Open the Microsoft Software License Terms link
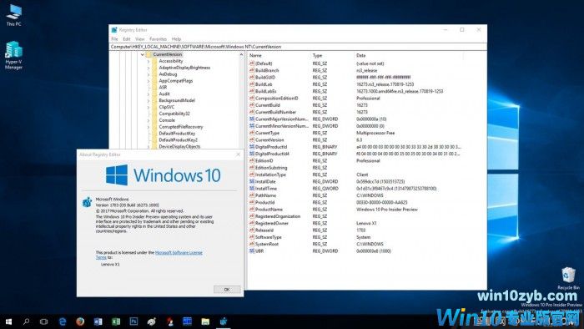 pyautogui.click(x=179, y=253)
